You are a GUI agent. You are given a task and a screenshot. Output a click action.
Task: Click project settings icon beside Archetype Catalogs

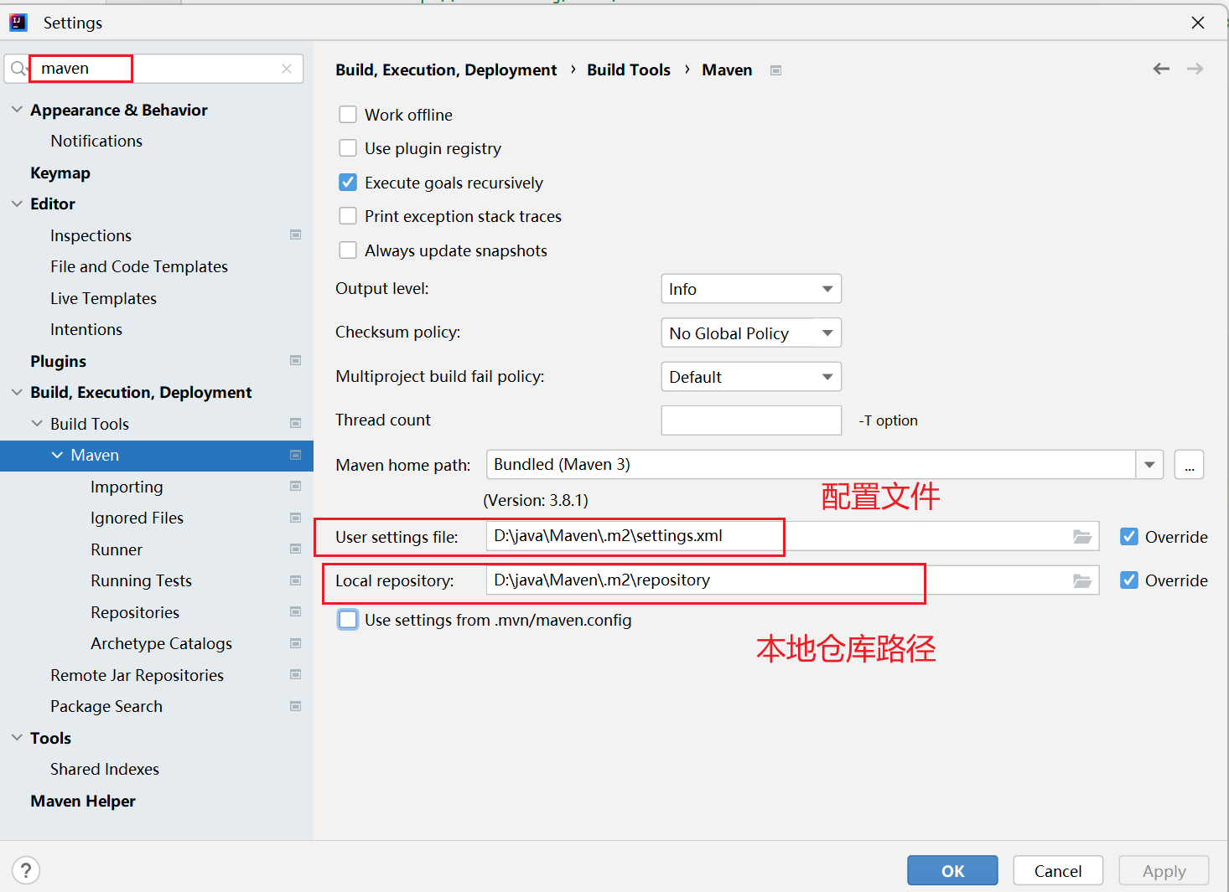[296, 643]
